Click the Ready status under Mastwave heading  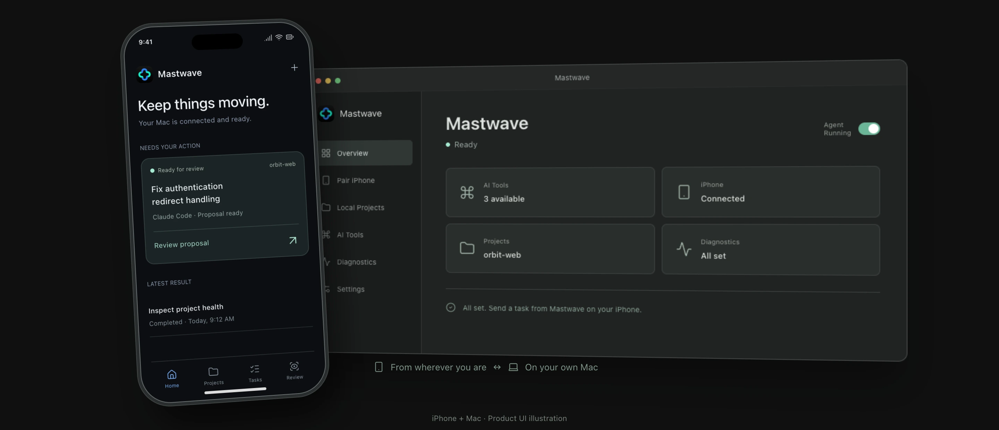[x=461, y=145]
